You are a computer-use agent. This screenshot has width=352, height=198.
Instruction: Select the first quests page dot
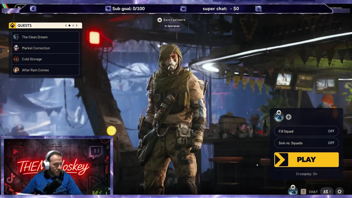click(x=70, y=26)
